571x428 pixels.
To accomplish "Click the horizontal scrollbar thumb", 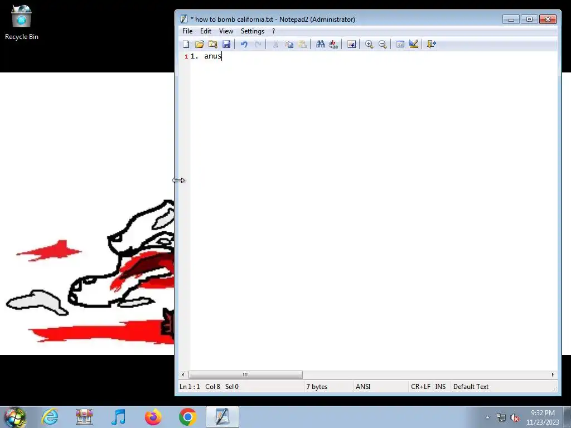I will click(x=245, y=374).
